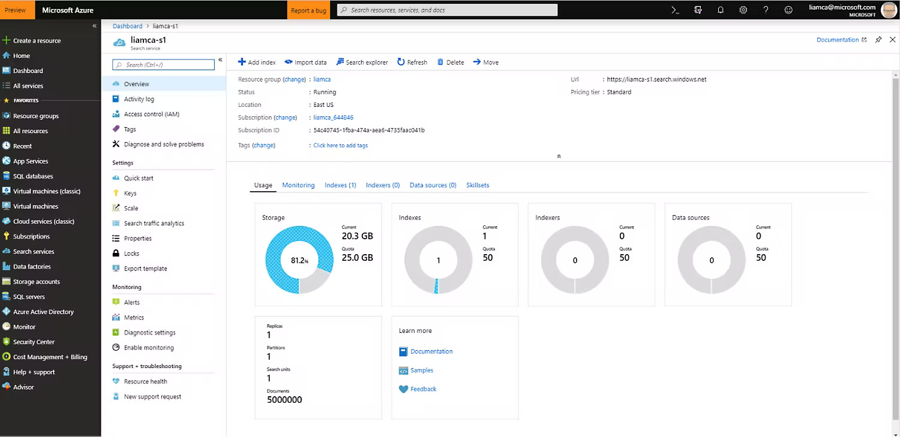
Task: Open Samples link in Learn more
Action: [x=422, y=370]
